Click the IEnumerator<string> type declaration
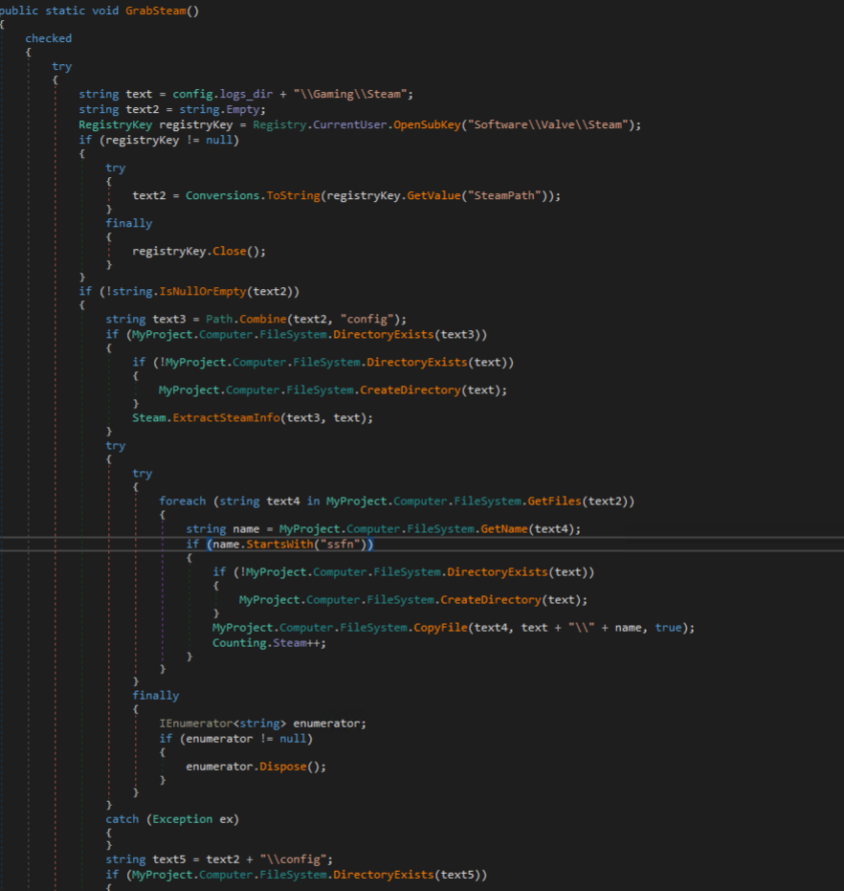Screen dimensions: 844x891 click(x=223, y=724)
